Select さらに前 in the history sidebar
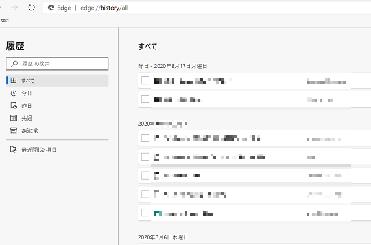The width and height of the screenshot is (371, 245). [57, 130]
